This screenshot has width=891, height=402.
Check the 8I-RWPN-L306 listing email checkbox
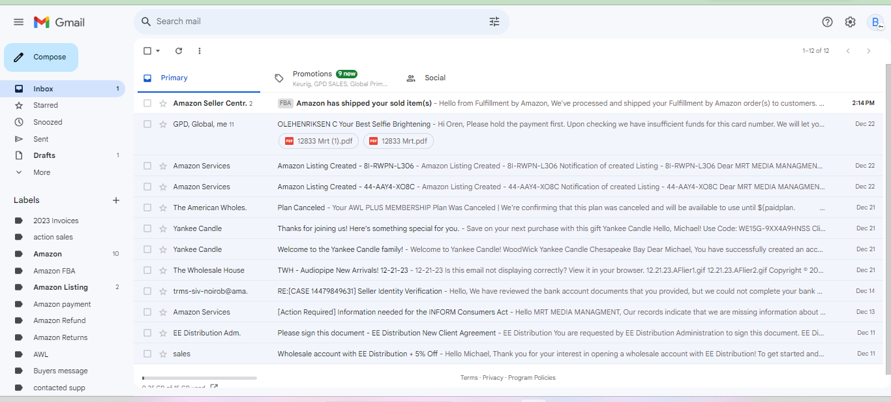coord(147,166)
